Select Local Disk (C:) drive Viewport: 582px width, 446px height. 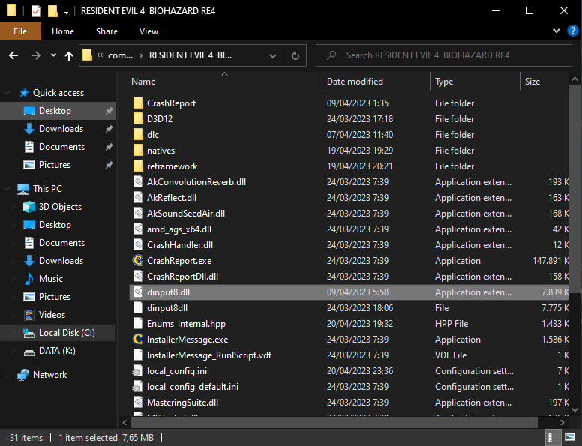(67, 333)
